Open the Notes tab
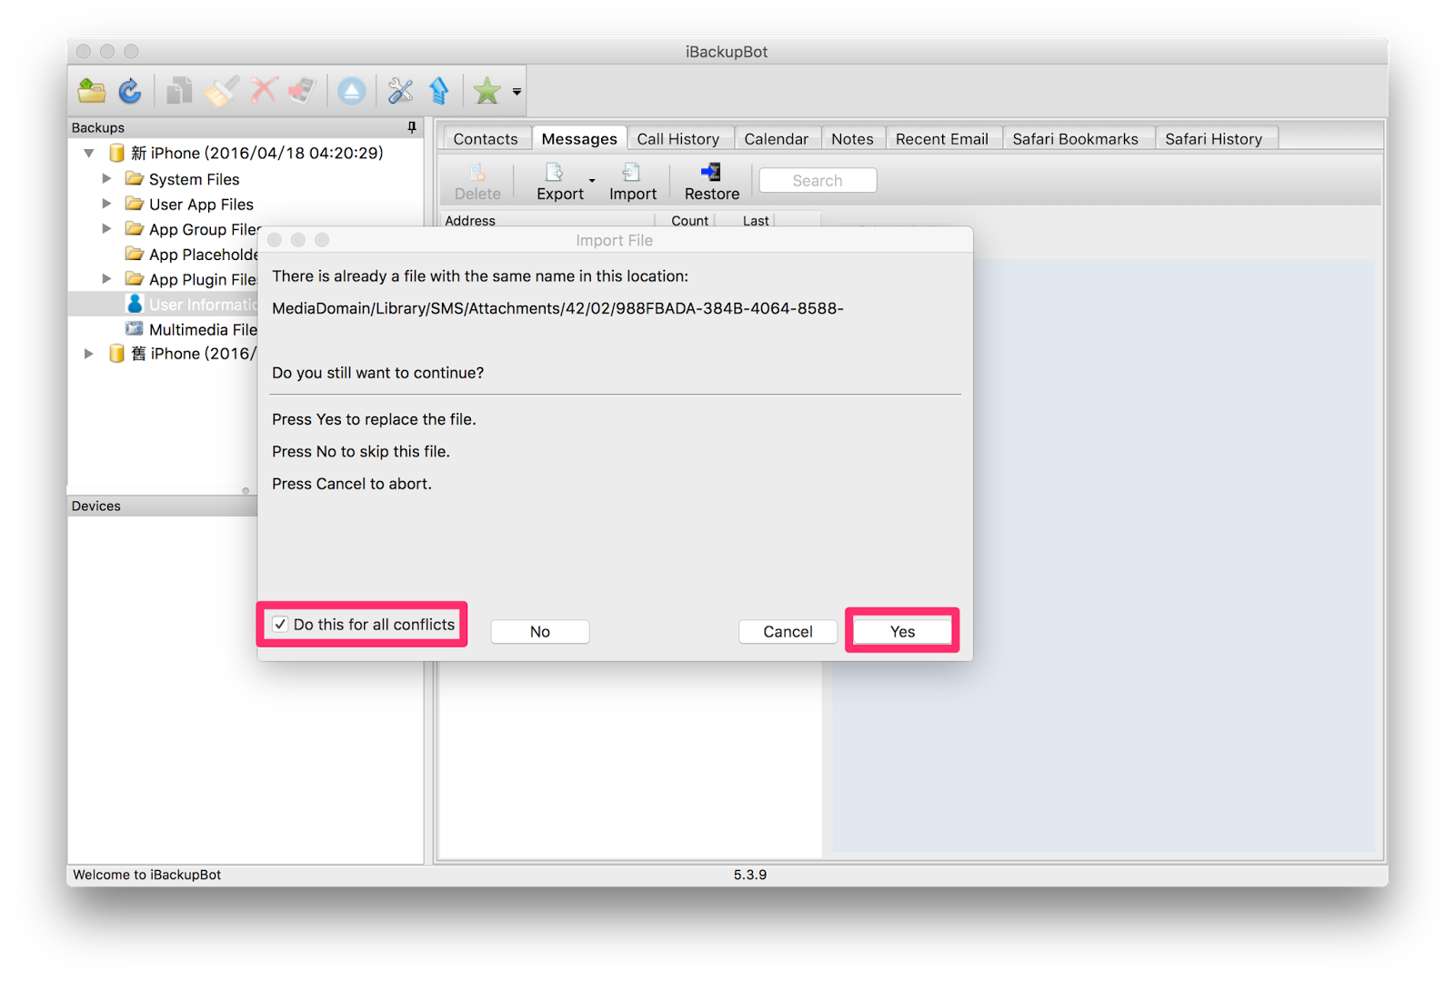This screenshot has width=1455, height=982. coord(852,138)
